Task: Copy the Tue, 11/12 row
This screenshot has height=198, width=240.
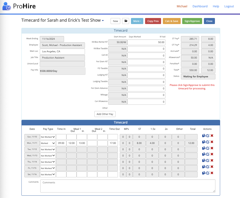Action: coord(204,148)
